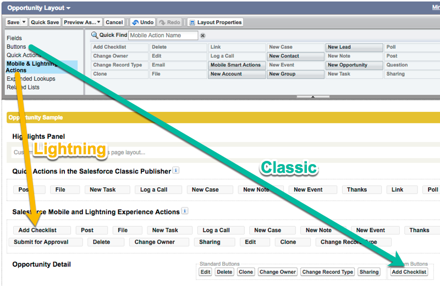
Task: Click Change Owner in Standard Buttons
Action: click(278, 272)
